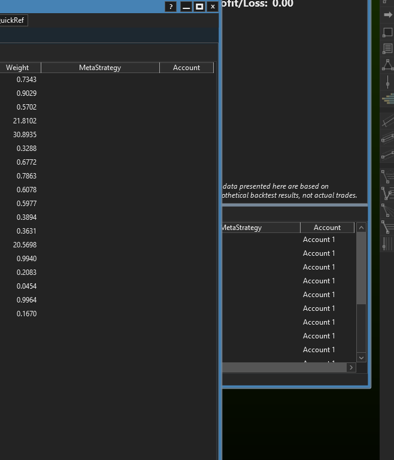Open the QuickRef tab
394x460 pixels.
13,20
